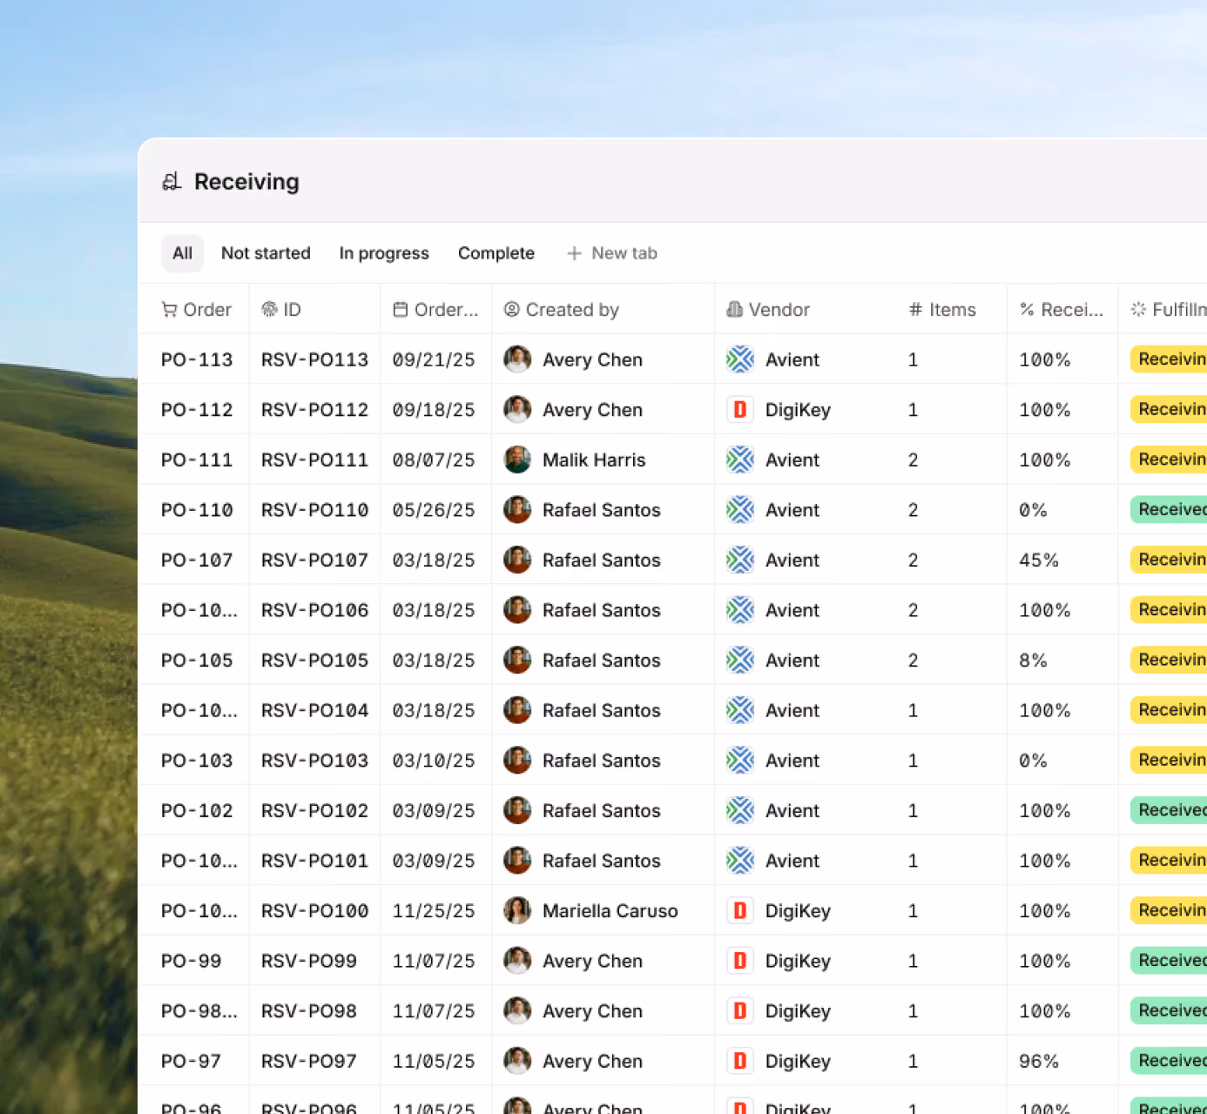Click the Receiving forklift icon in header
The height and width of the screenshot is (1114, 1207).
(x=172, y=181)
